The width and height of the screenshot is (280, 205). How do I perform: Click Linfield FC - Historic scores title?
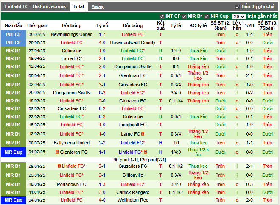35,7
